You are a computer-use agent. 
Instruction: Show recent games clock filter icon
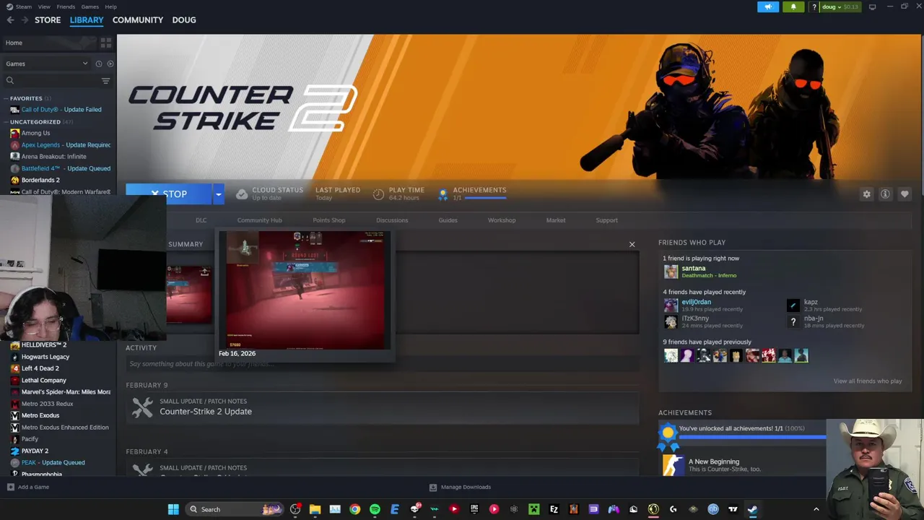coord(99,64)
